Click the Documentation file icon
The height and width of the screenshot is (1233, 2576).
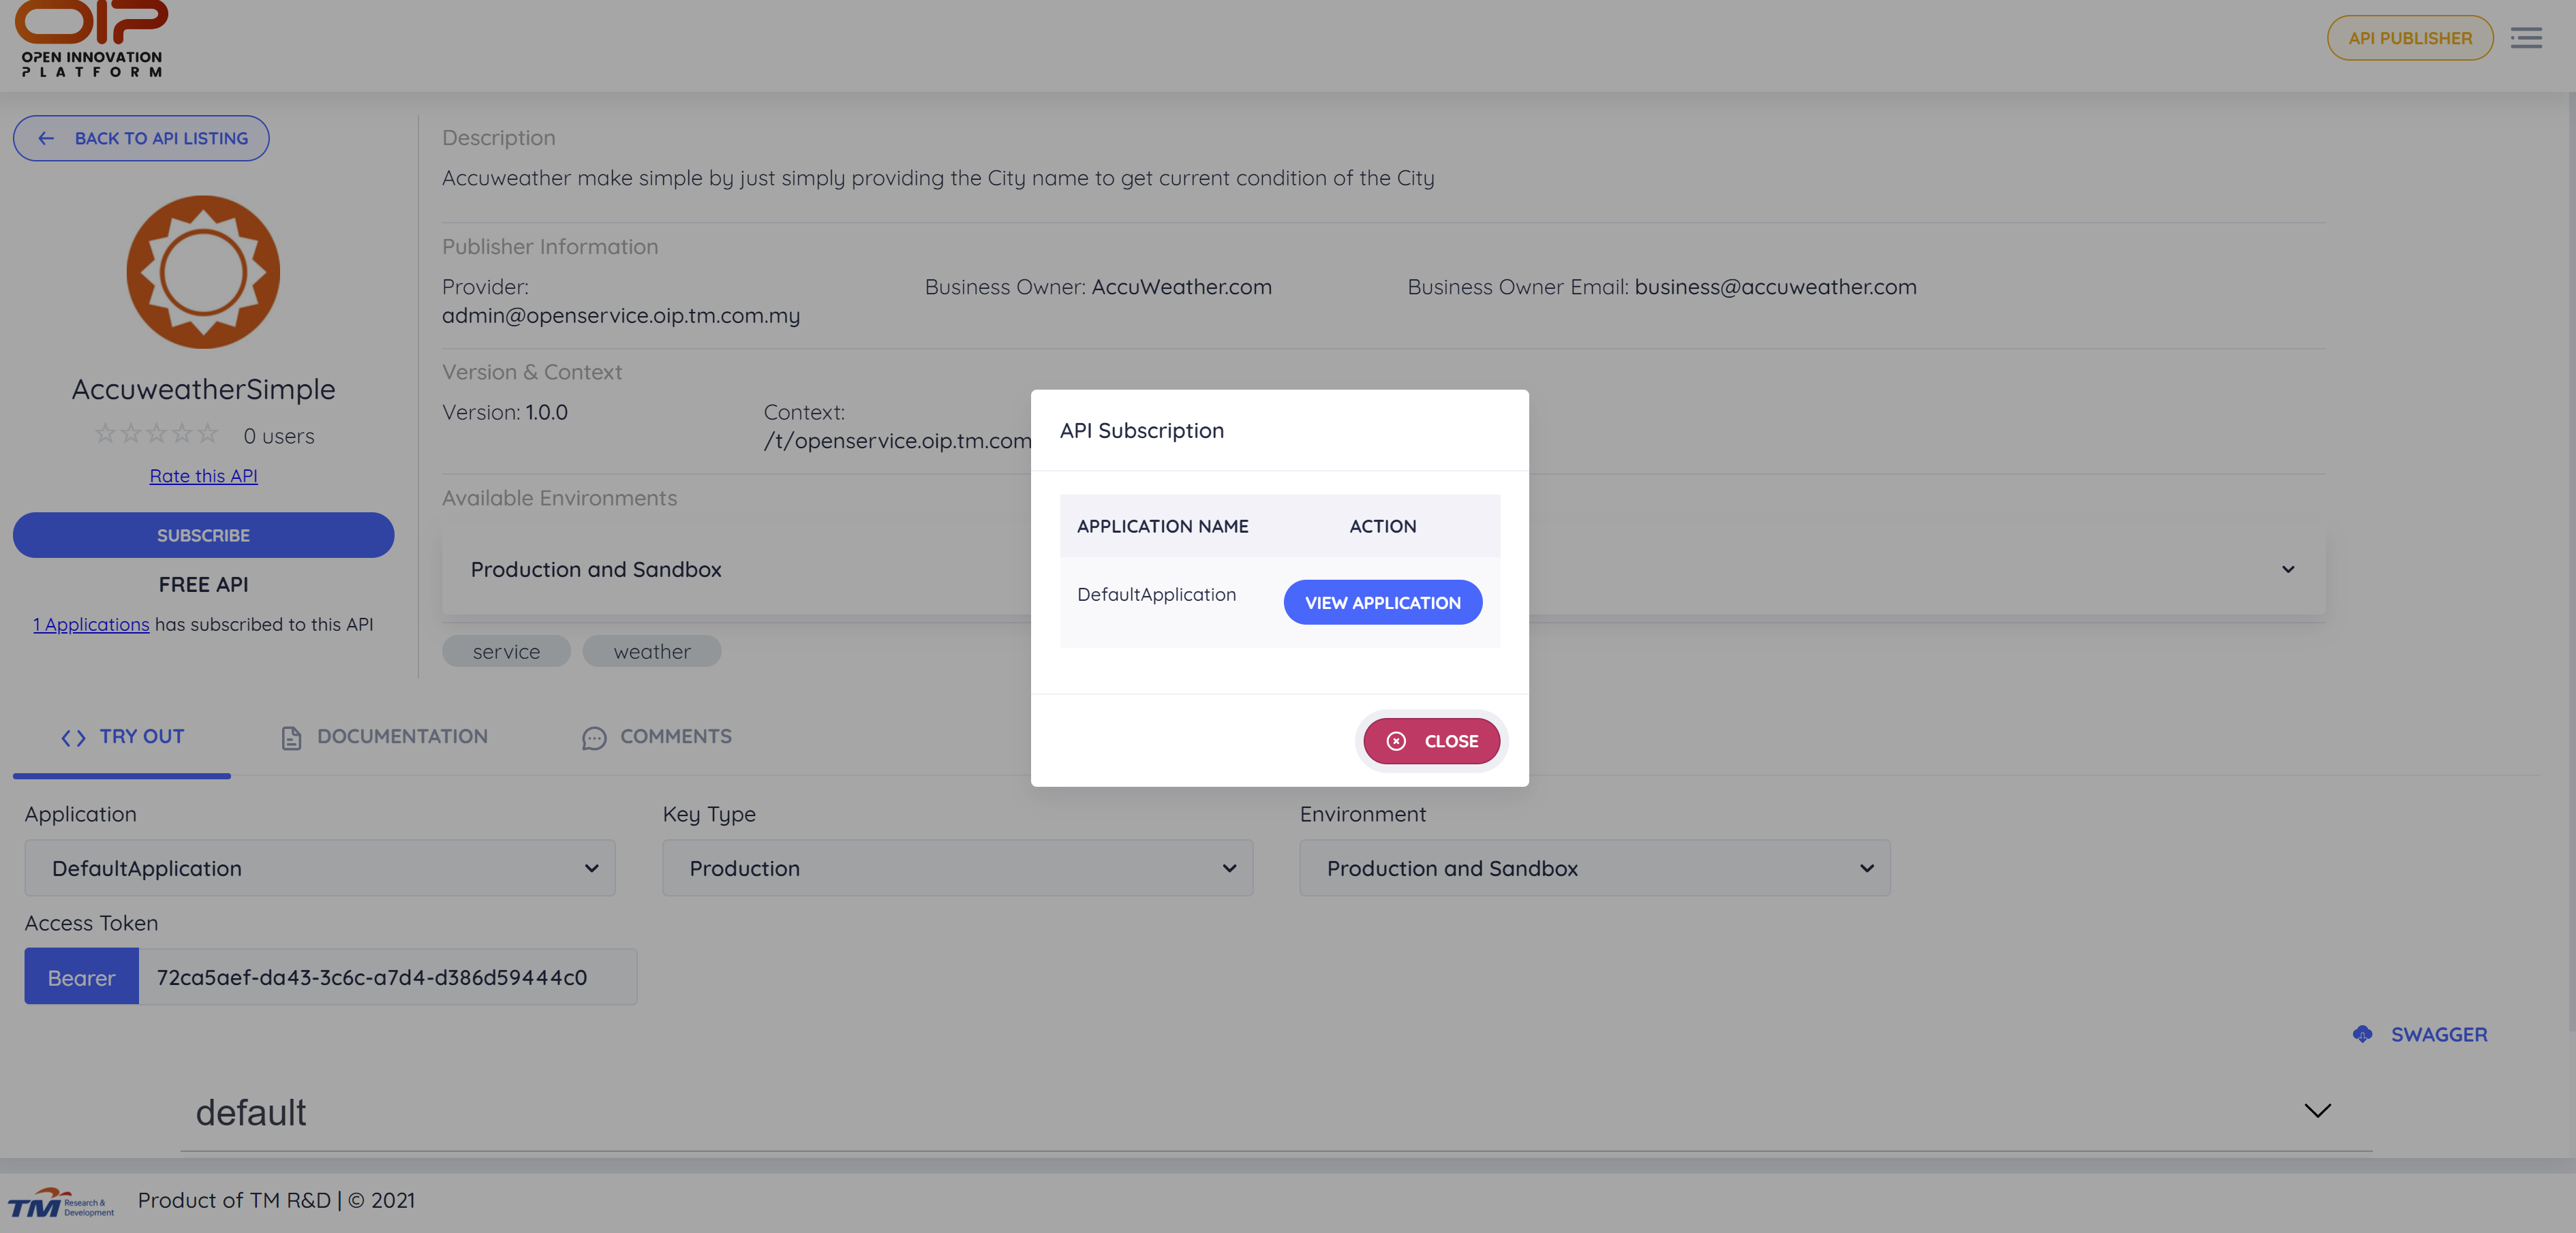[x=291, y=738]
